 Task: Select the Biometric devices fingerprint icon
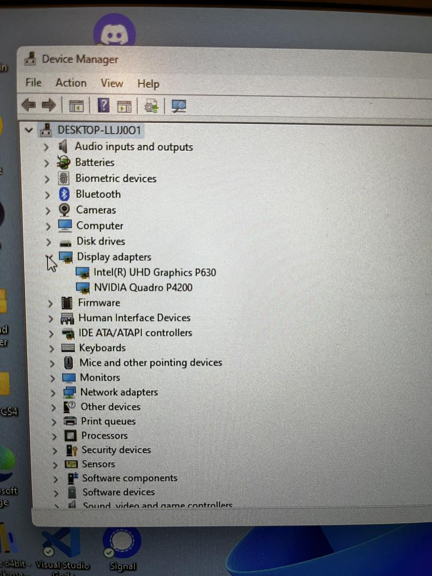[64, 179]
